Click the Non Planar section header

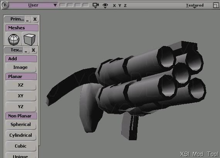pyautogui.click(x=21, y=116)
